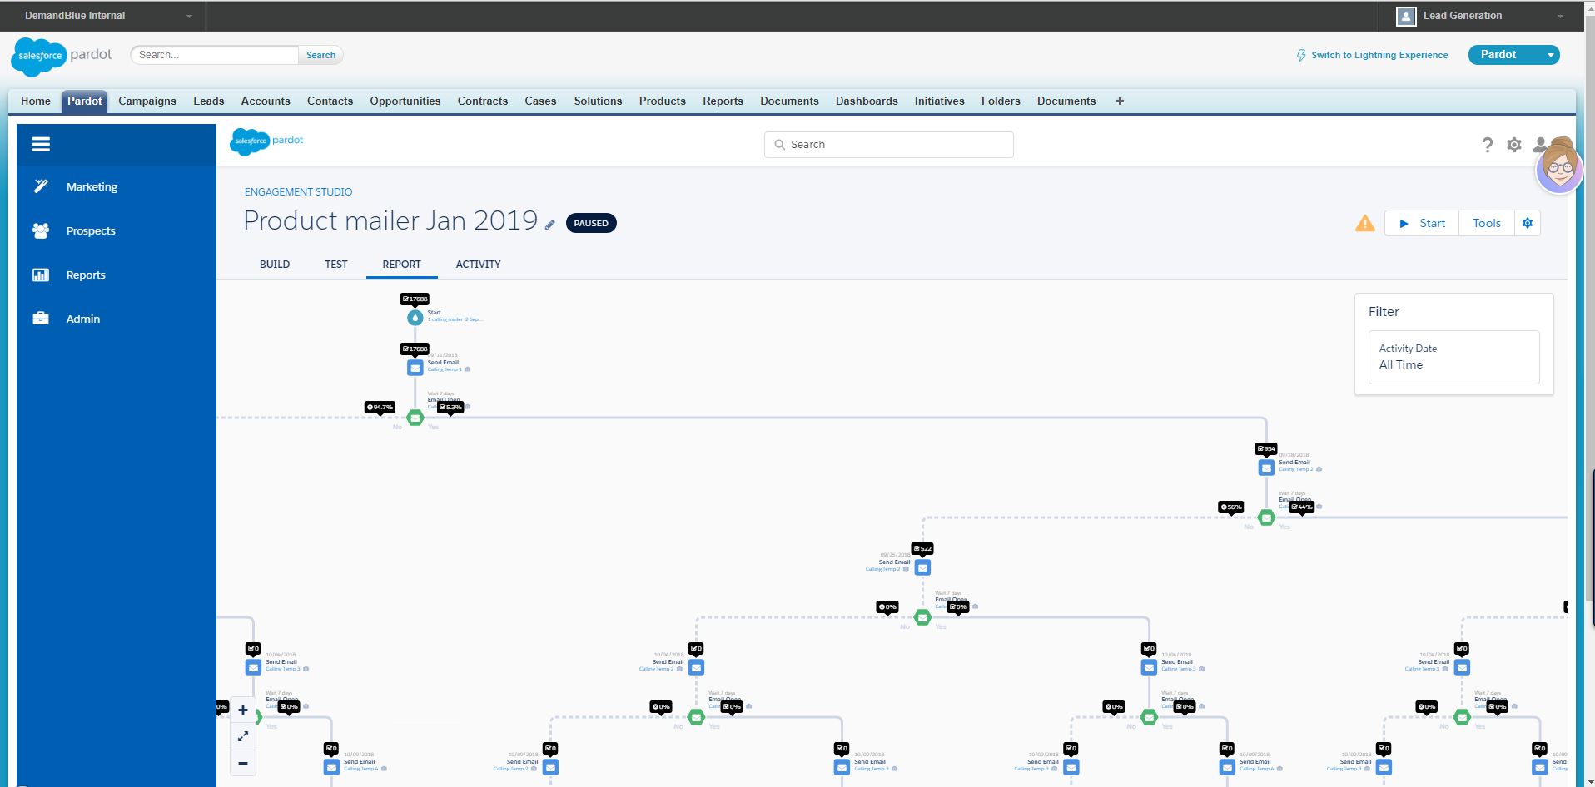
Task: Select the REPORT tab
Action: (402, 264)
